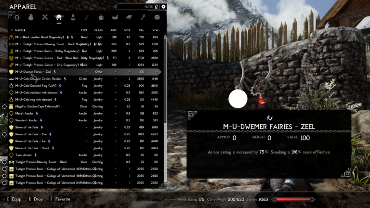
Task: Toggle equip marker on MageFur ShoulderCape
Action: point(5,106)
